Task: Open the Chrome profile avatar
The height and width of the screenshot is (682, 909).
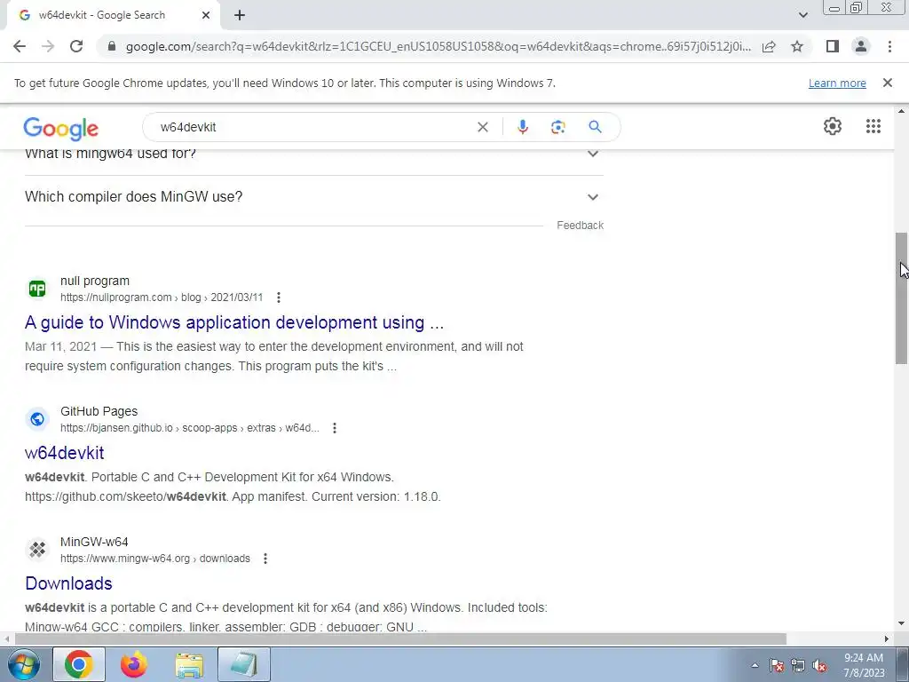Action: coord(861,46)
